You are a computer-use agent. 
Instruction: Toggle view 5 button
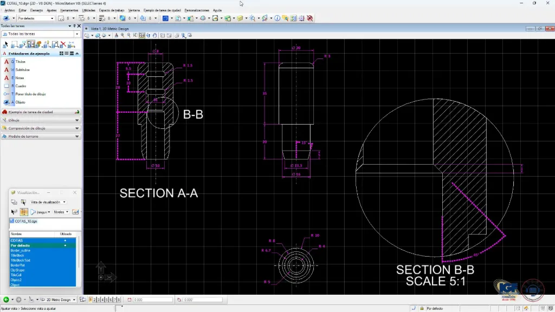(107, 300)
